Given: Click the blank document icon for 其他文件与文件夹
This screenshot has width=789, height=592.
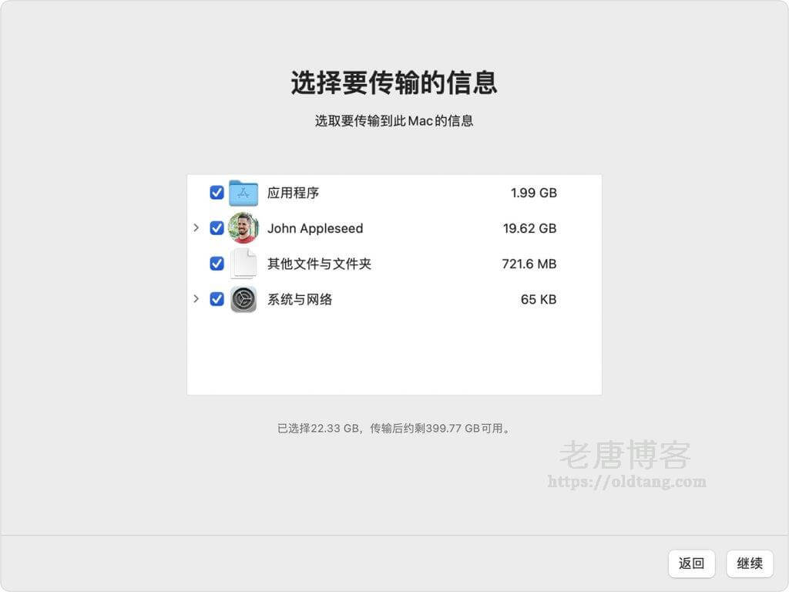Looking at the screenshot, I should (243, 264).
